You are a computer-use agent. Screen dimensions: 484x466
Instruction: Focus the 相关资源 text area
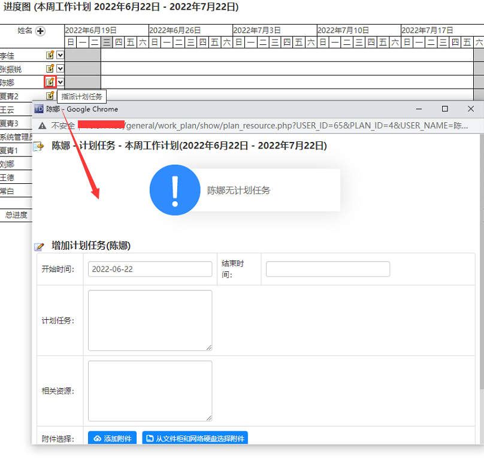tap(150, 391)
